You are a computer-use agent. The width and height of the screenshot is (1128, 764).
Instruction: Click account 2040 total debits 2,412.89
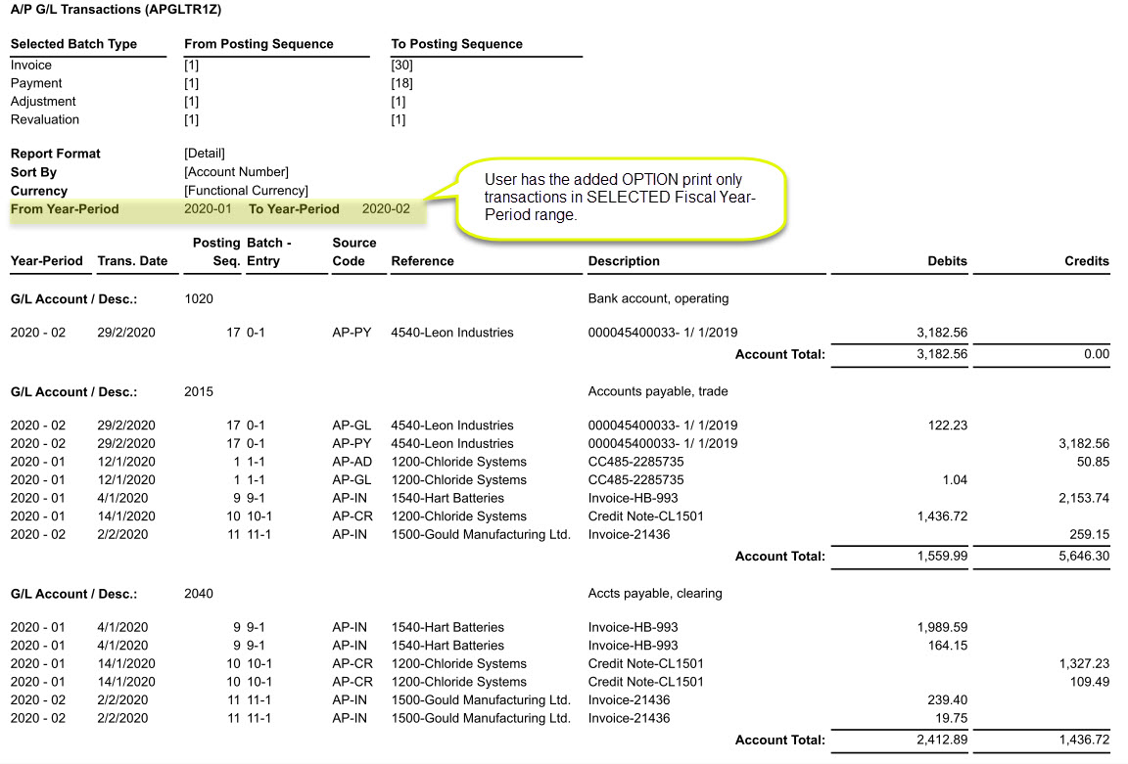point(942,741)
